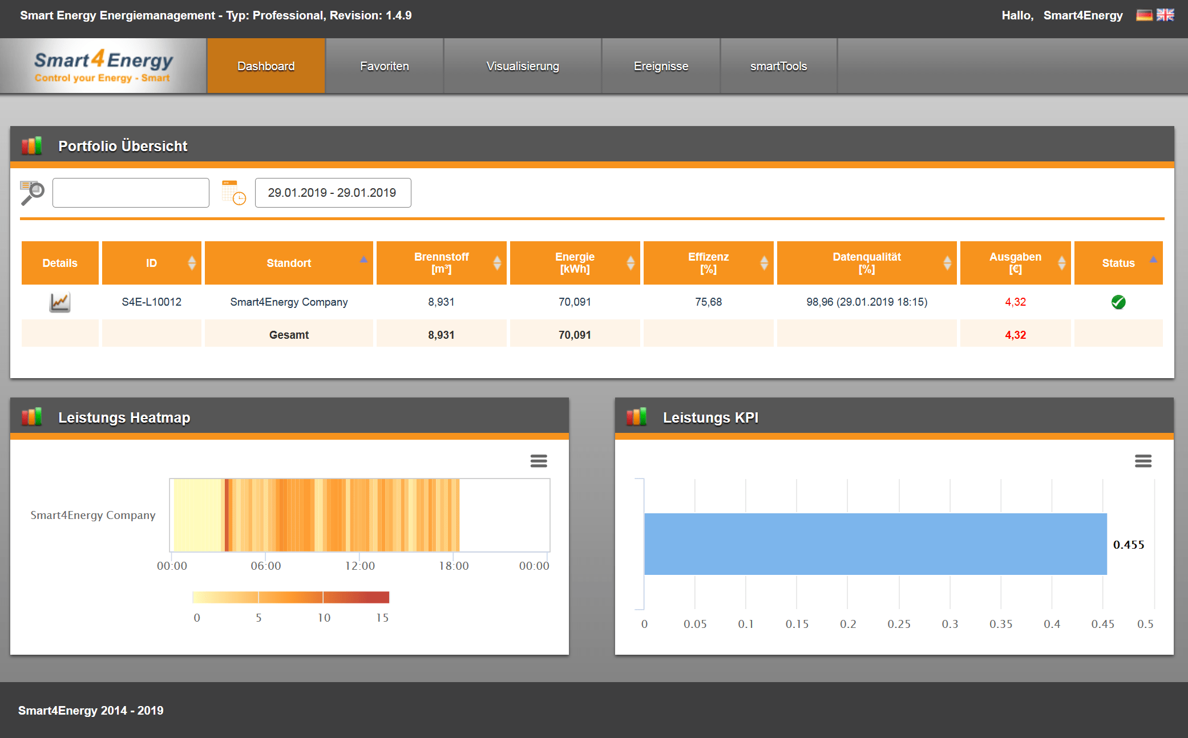
Task: Sort table by Effizenz column
Action: coord(709,263)
